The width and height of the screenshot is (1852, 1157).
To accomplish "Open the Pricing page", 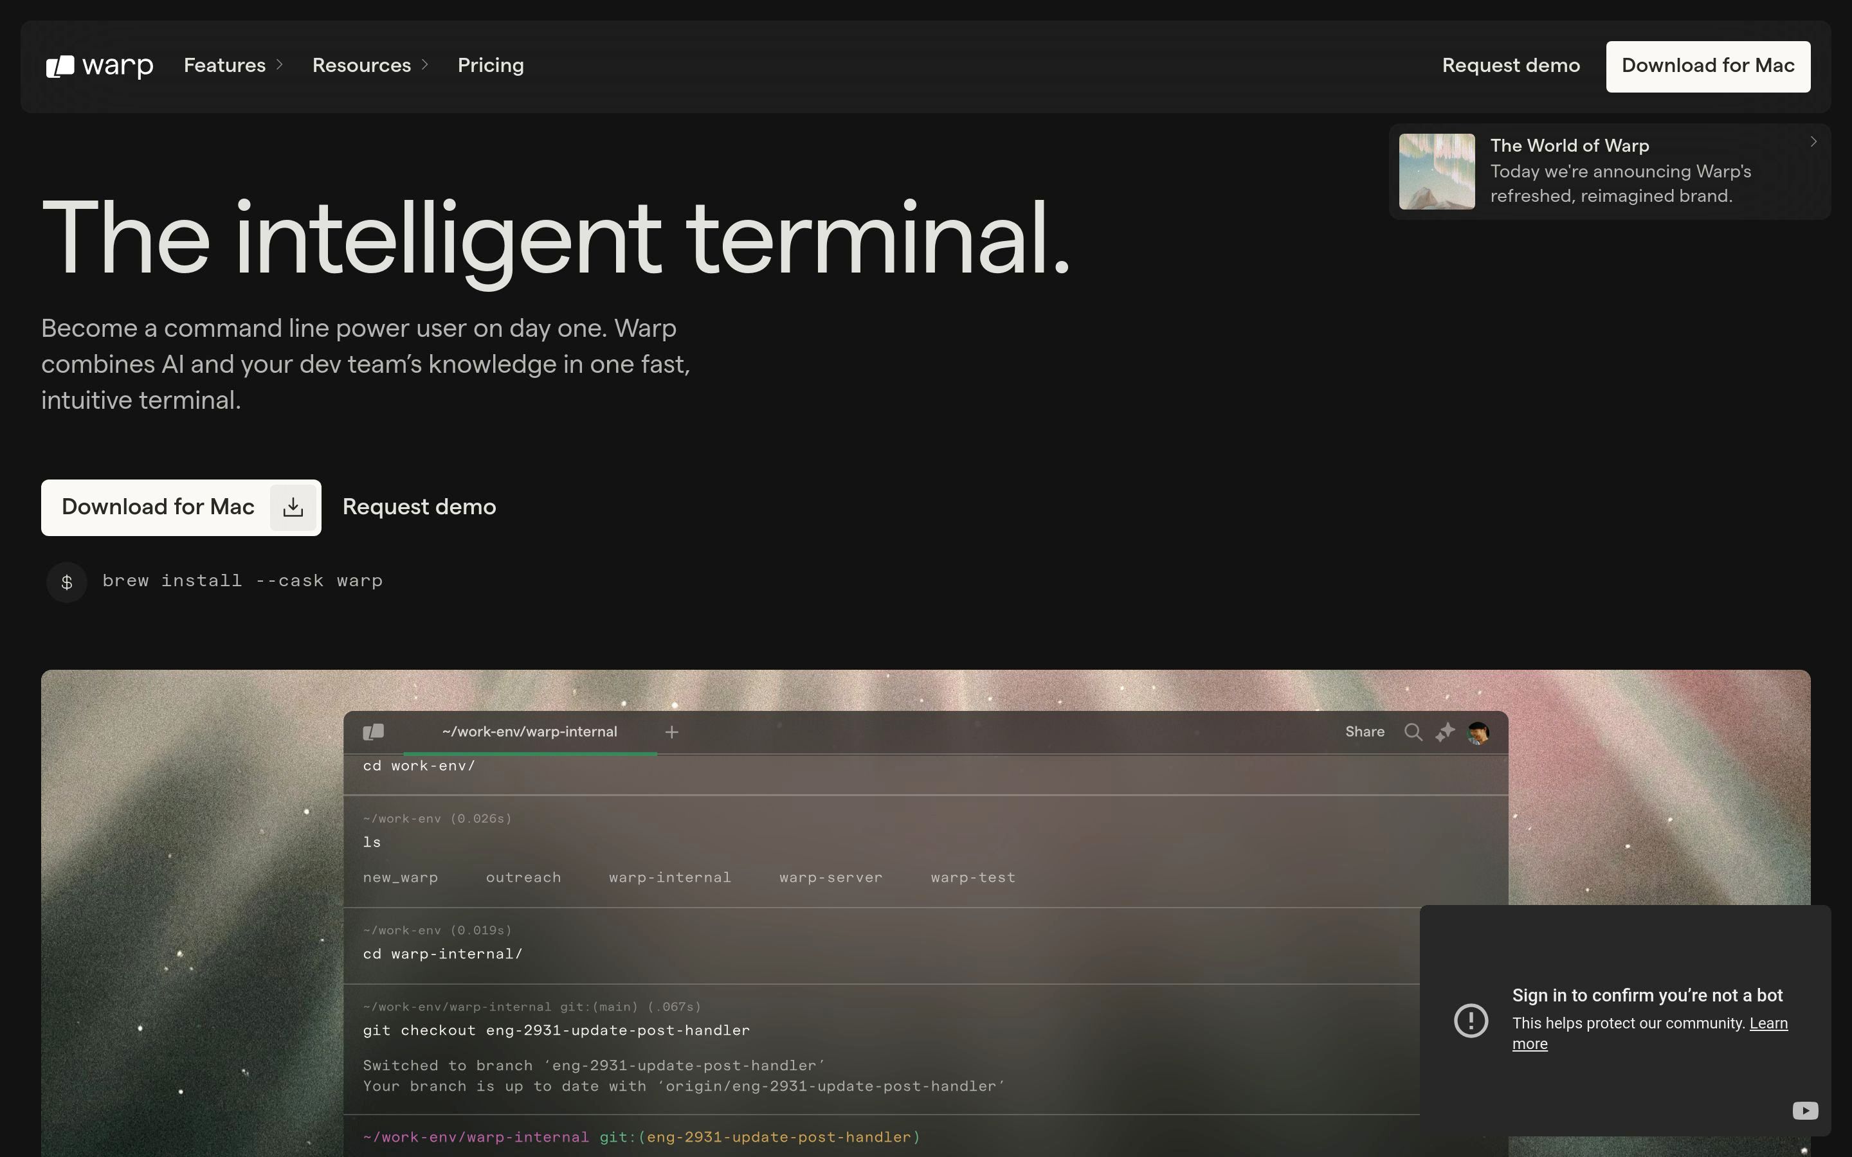I will pos(491,66).
